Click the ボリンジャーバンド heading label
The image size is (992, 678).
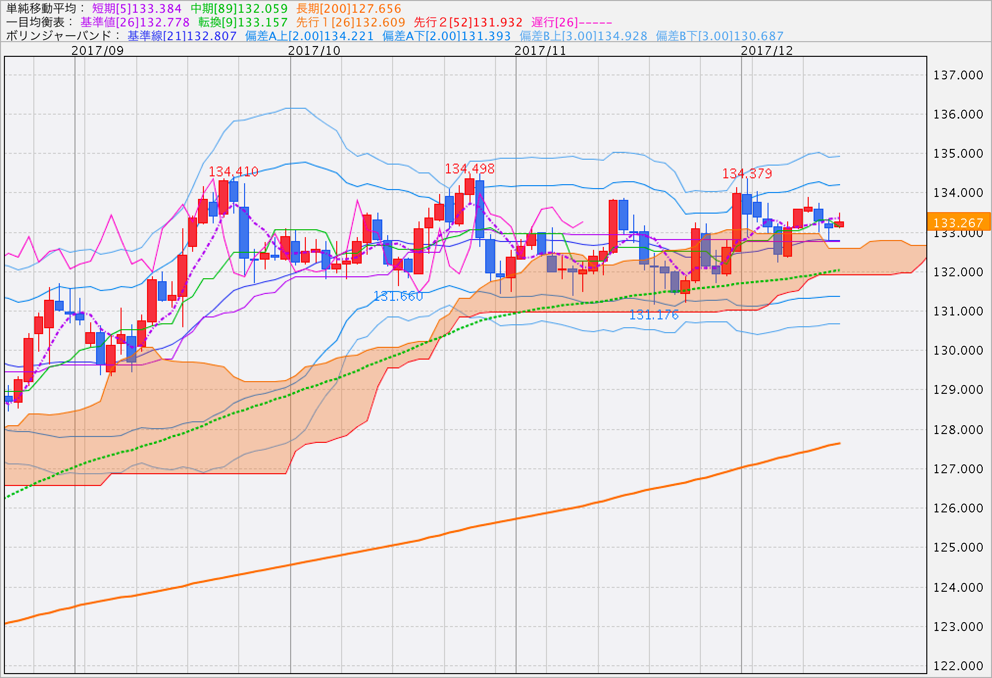pos(63,36)
